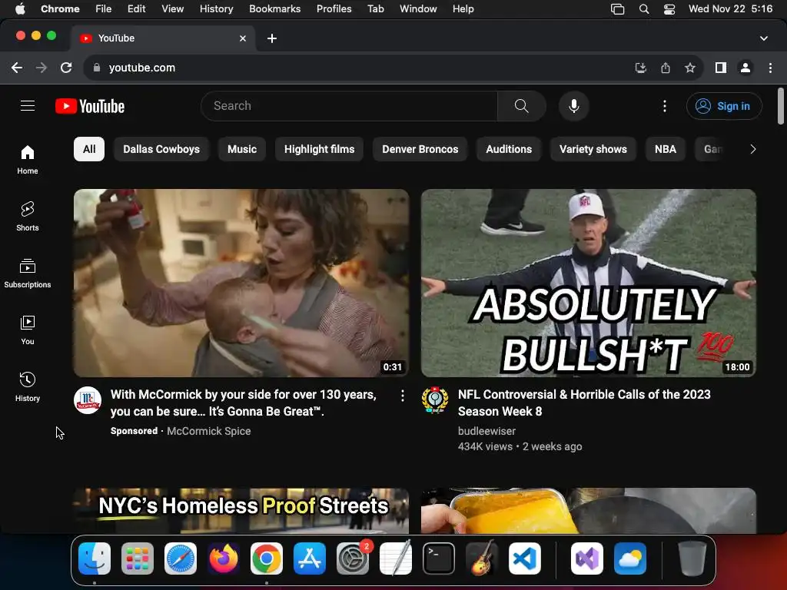Open Chrome profile icon
This screenshot has height=590, width=787.
745,68
